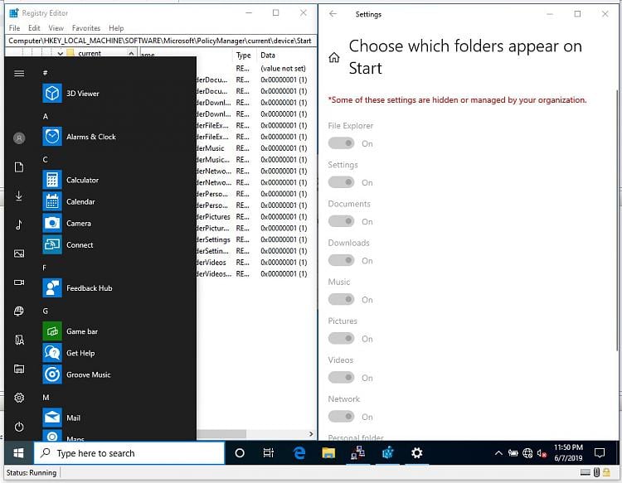This screenshot has width=622, height=483.
Task: Open Feedback Hub from app list
Action: 52,288
